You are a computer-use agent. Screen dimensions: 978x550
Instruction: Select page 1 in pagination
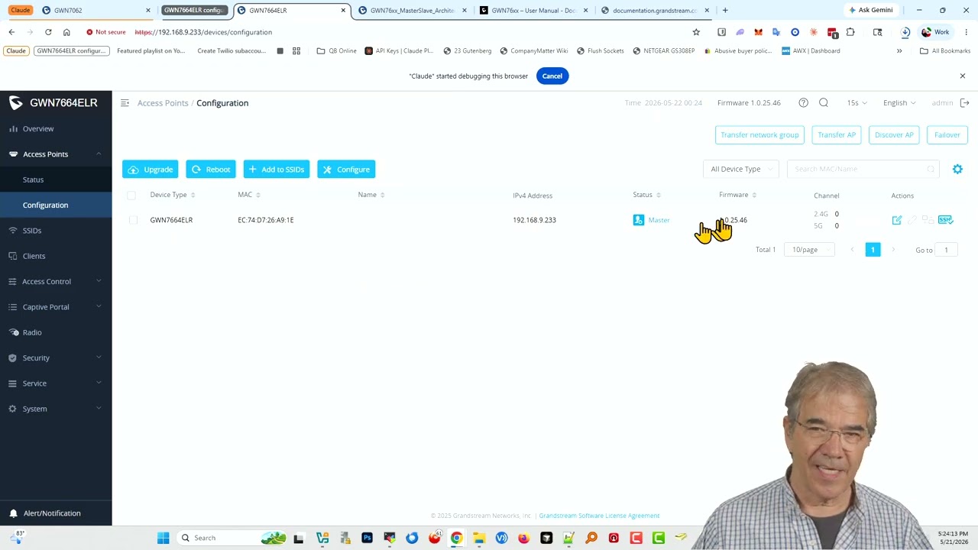873,250
